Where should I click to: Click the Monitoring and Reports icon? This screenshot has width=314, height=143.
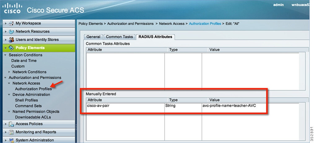[11, 132]
